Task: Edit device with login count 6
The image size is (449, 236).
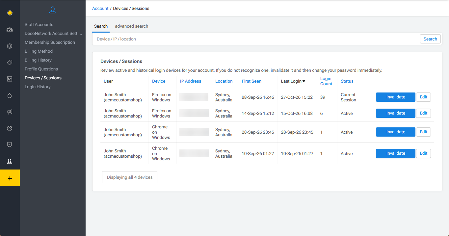Action: click(x=424, y=113)
